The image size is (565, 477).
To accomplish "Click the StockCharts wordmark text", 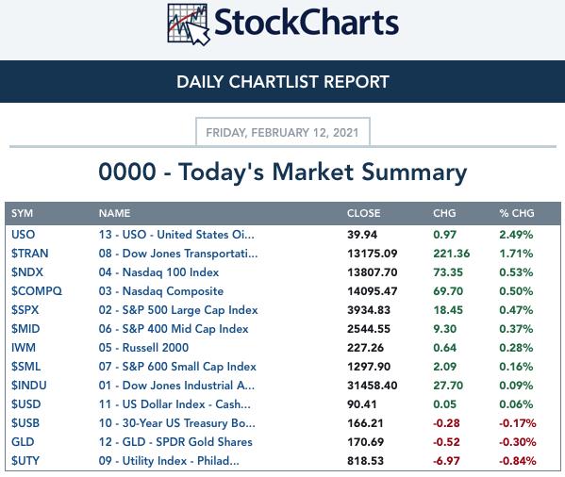I will pos(307,23).
